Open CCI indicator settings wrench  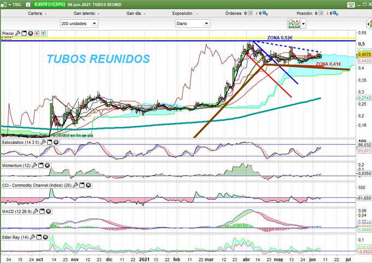coord(75,185)
